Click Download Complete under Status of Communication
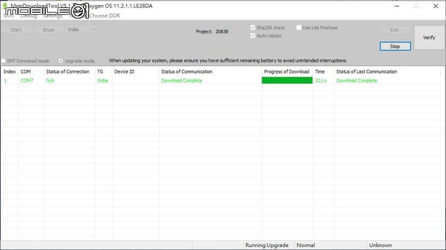This screenshot has width=446, height=250. pos(181,80)
